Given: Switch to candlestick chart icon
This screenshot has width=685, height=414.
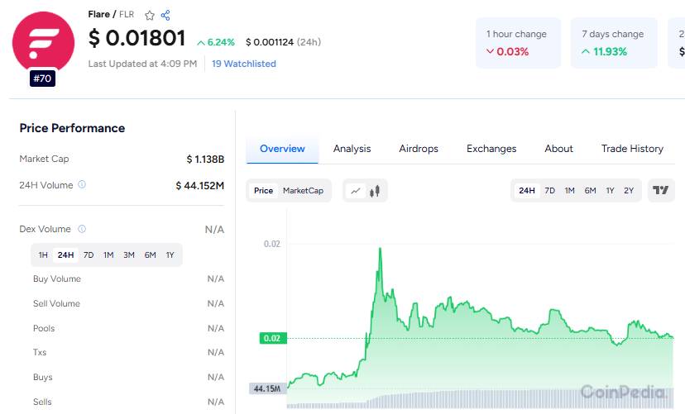Looking at the screenshot, I should pyautogui.click(x=375, y=191).
